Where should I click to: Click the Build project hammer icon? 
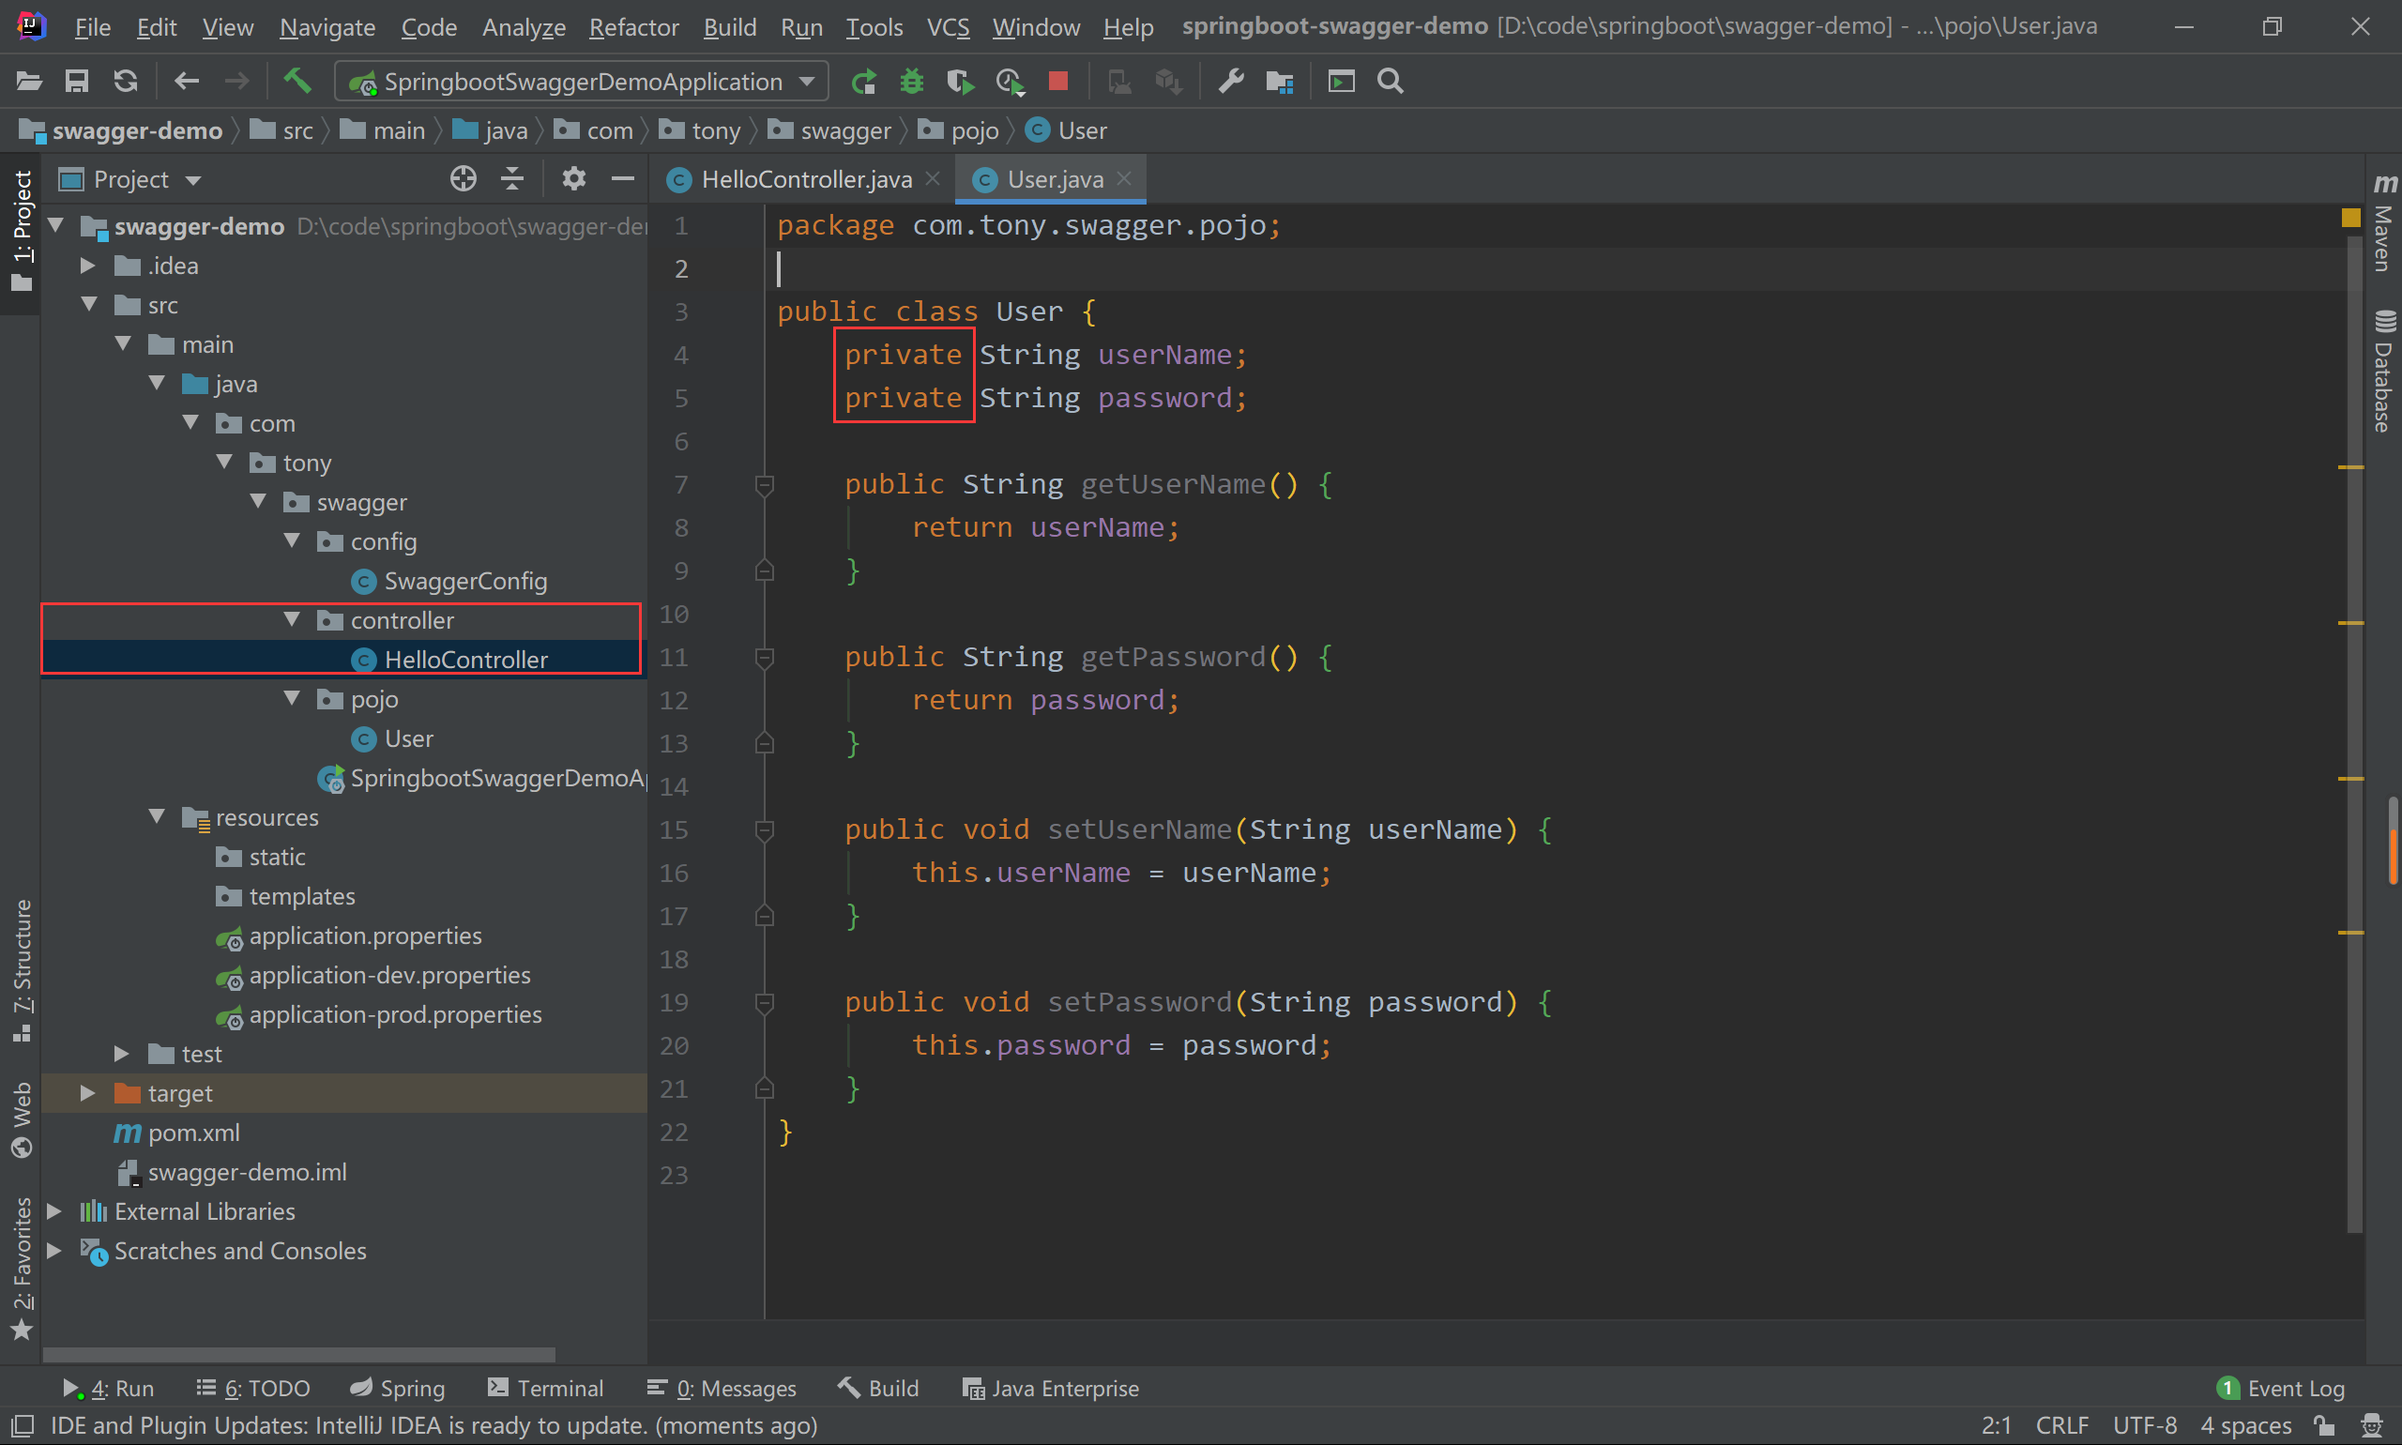296,81
